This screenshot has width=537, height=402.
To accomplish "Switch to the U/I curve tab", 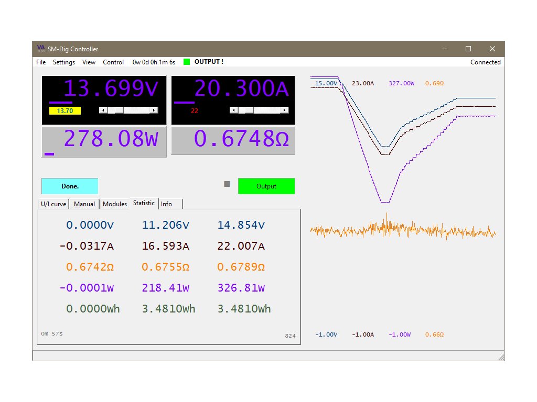I will pos(53,204).
